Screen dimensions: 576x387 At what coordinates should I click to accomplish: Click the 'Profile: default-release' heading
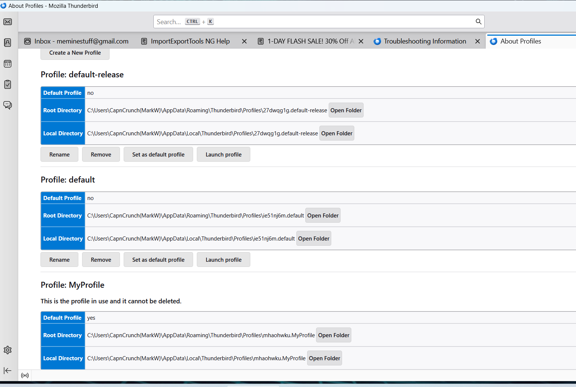tap(82, 75)
